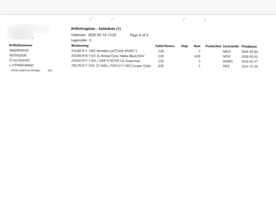Select the Punkt/Ant column header
276x207 pixels.
(x=213, y=46)
